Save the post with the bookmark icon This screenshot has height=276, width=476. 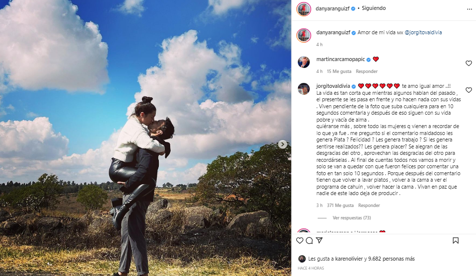click(x=456, y=240)
